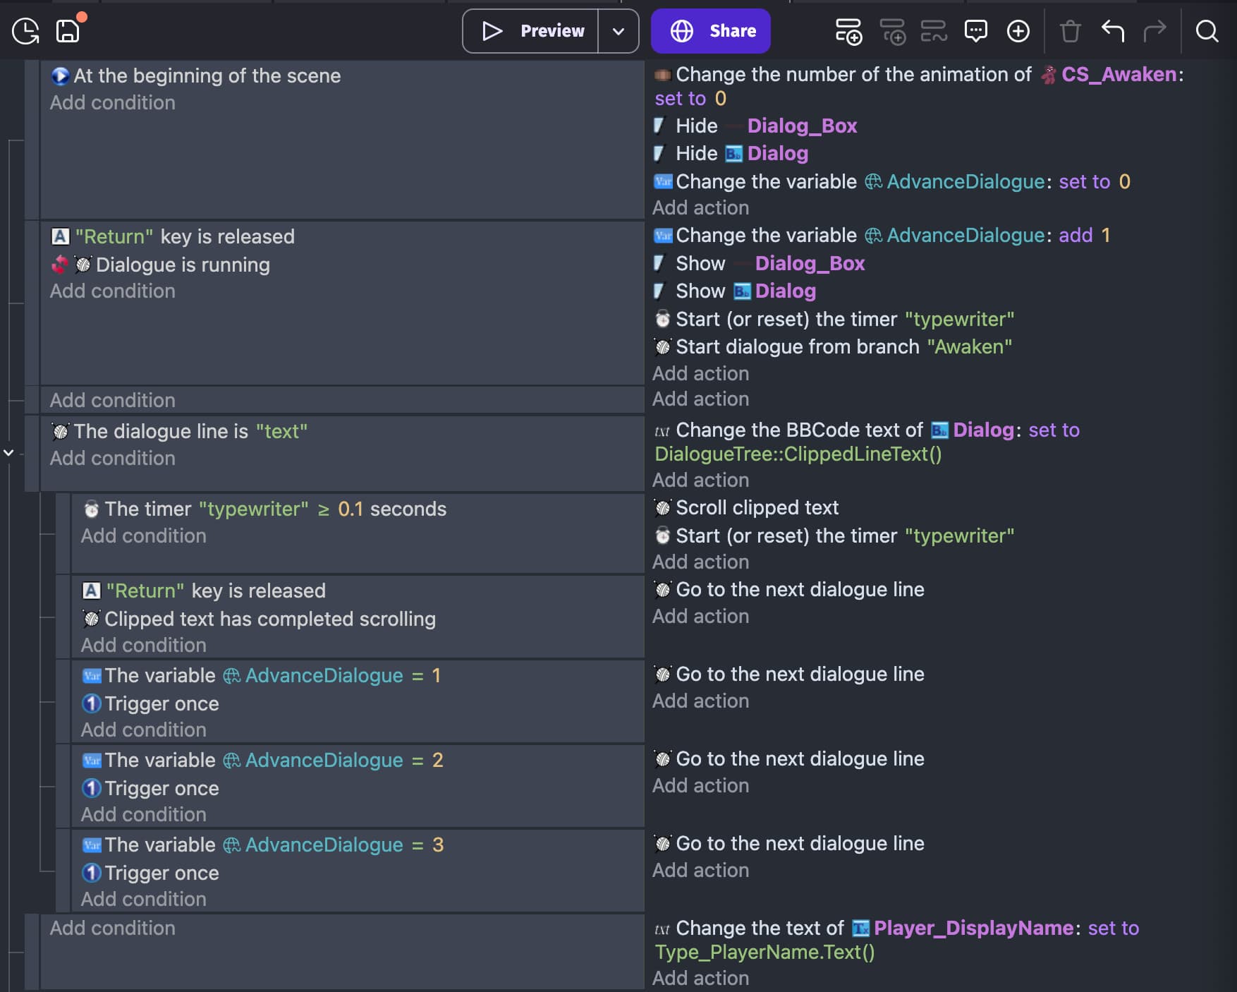Image resolution: width=1237 pixels, height=992 pixels.
Task: Undo the last change
Action: (x=1112, y=31)
